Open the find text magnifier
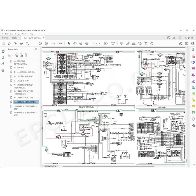Screen dimensions: 196x196 click(x=27, y=43)
